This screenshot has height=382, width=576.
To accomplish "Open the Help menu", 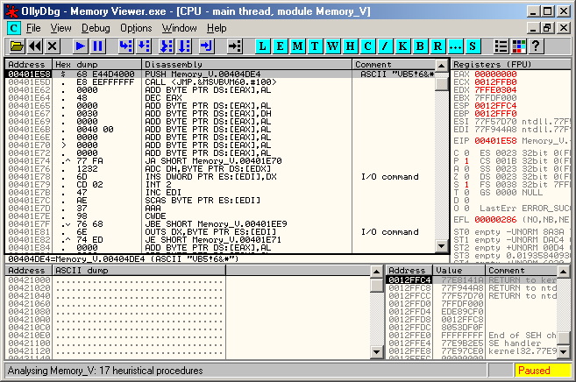I will coord(217,28).
